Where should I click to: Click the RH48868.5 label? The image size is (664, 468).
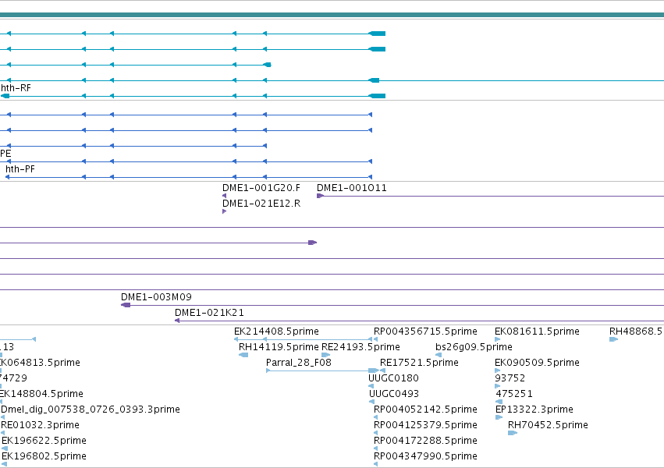636,331
